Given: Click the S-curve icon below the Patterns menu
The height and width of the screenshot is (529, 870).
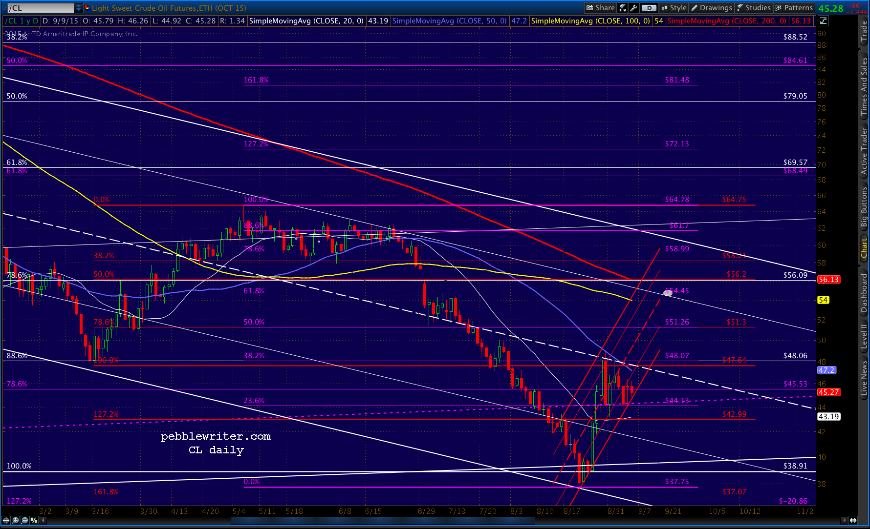Looking at the screenshot, I should click(x=824, y=20).
